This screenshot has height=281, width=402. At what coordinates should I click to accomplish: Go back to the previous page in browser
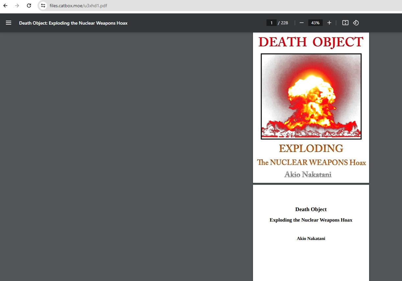pyautogui.click(x=5, y=6)
